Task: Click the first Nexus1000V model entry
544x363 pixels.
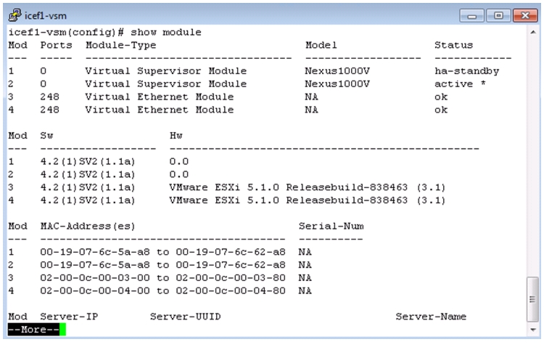Action: click(x=337, y=71)
